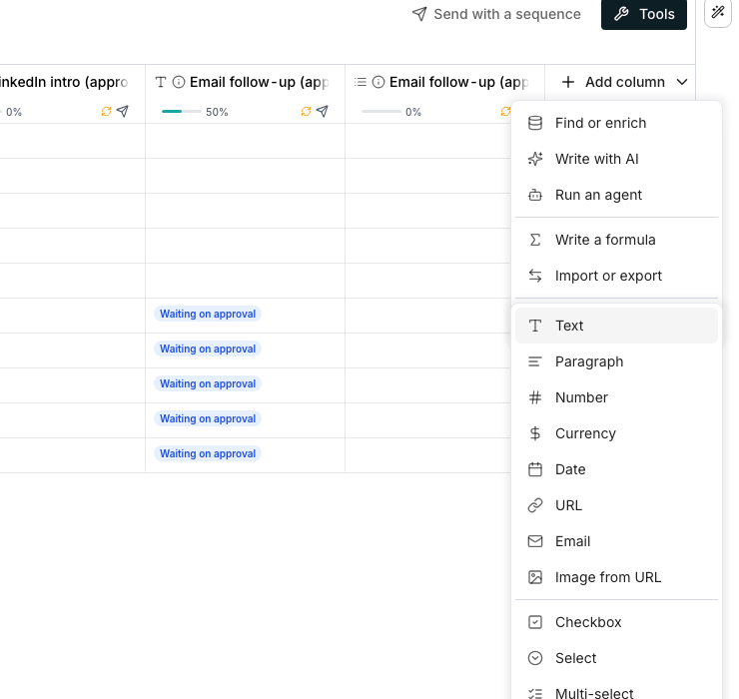The height and width of the screenshot is (699, 739).
Task: Click the fourth Waiting on approval badge
Action: click(208, 418)
